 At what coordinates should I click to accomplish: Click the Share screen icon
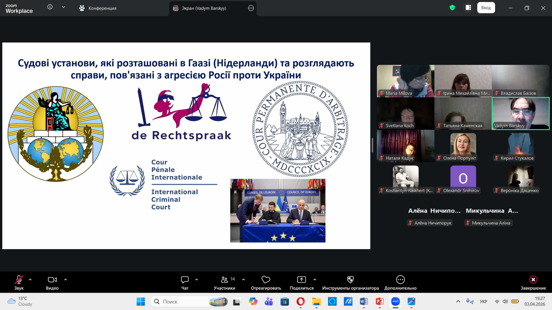coord(302,283)
